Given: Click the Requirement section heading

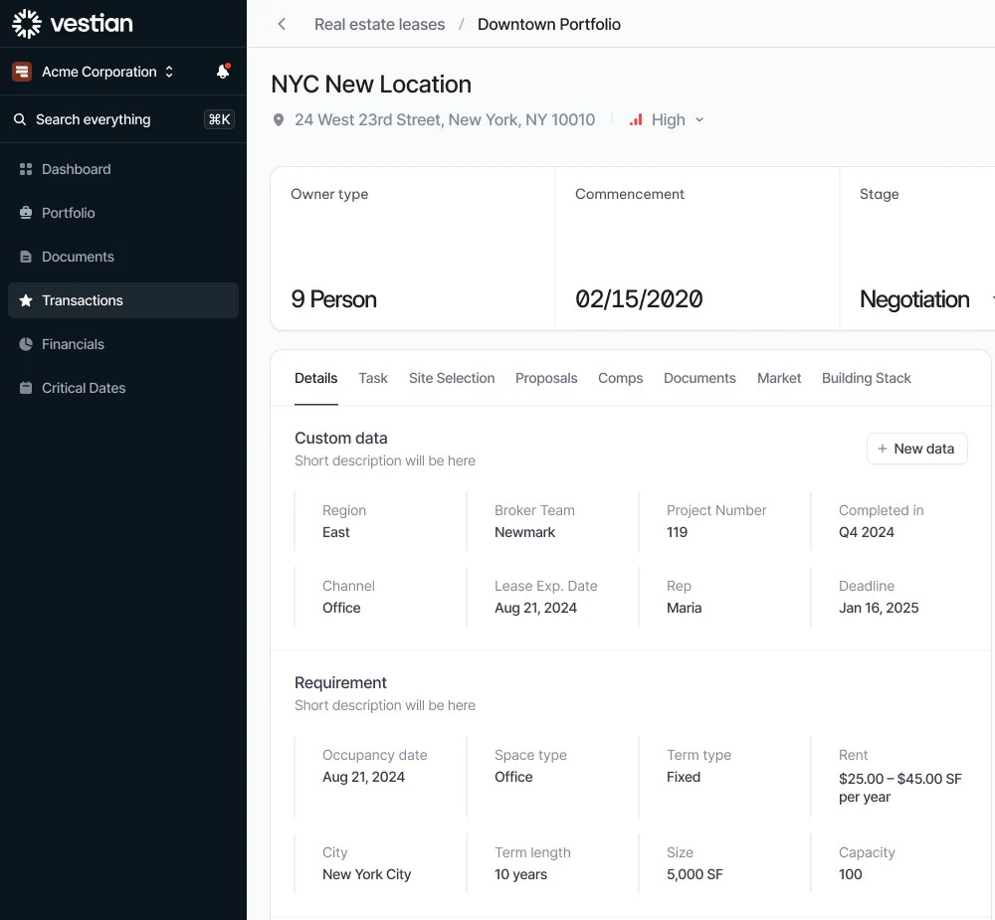Looking at the screenshot, I should pyautogui.click(x=340, y=683).
